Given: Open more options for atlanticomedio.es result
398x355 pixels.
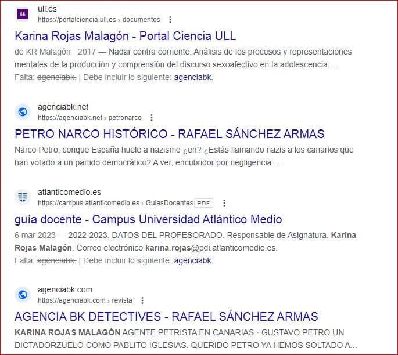Looking at the screenshot, I should click(x=224, y=203).
